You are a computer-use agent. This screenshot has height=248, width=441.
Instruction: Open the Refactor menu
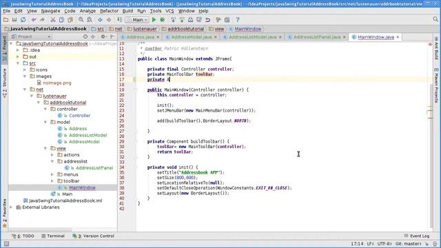click(109, 11)
